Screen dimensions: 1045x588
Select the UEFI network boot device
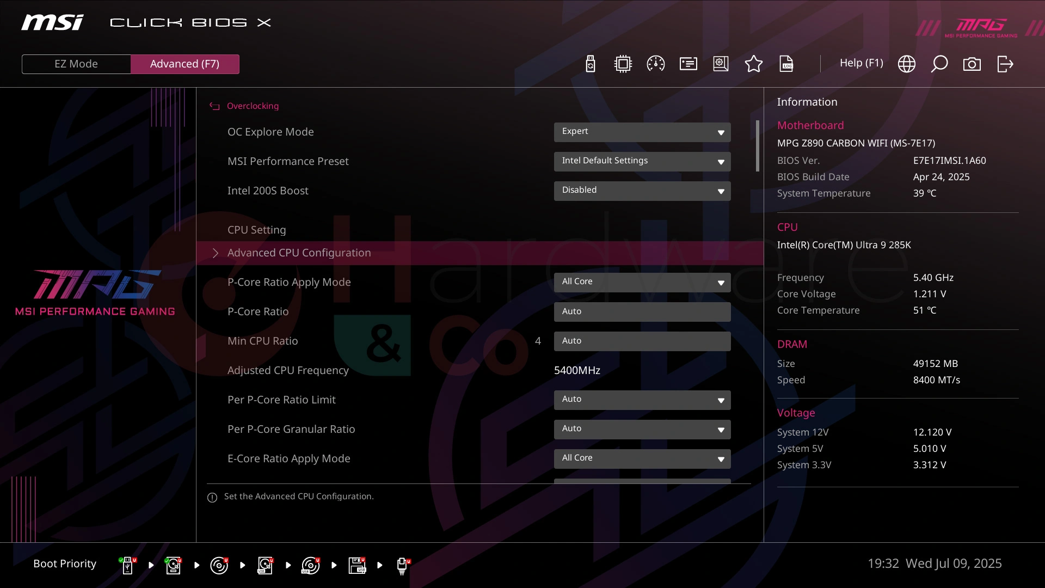pyautogui.click(x=403, y=566)
